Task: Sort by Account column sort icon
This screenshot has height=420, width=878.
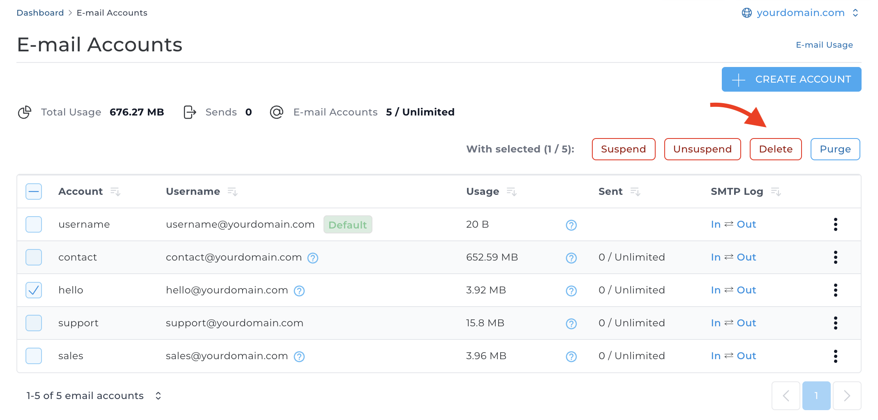Action: coord(116,192)
